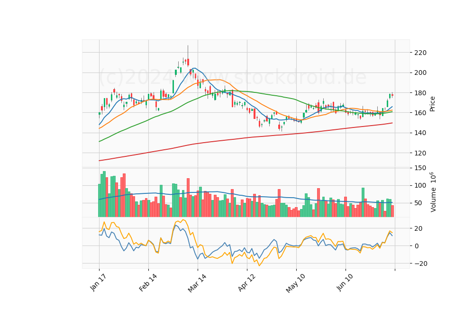Click the 20 oscillator axis value
Screen dimensions: 455x327
point(419,228)
